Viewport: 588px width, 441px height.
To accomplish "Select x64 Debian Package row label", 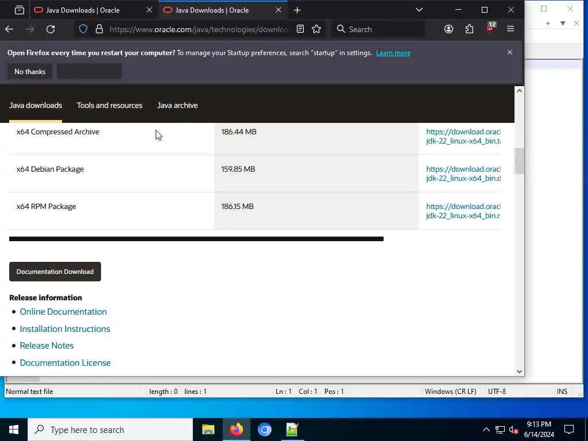I will (x=51, y=169).
